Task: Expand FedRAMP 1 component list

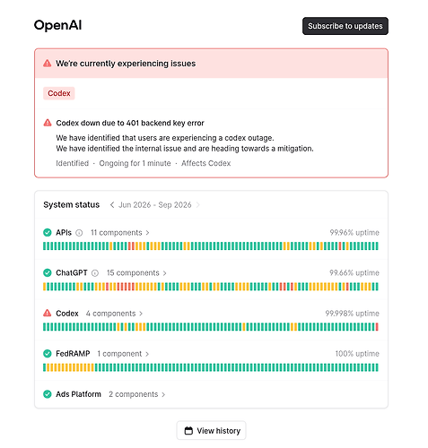Action: (x=123, y=354)
